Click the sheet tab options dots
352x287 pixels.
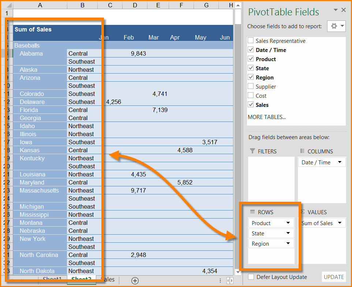point(220,280)
